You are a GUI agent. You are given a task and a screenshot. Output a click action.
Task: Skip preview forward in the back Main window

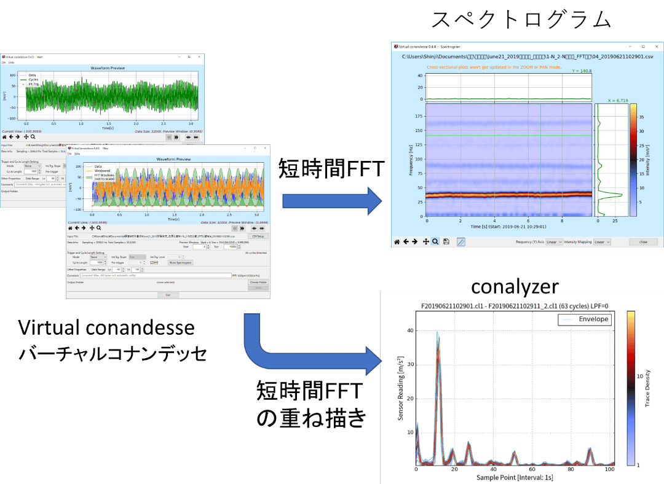(176, 138)
